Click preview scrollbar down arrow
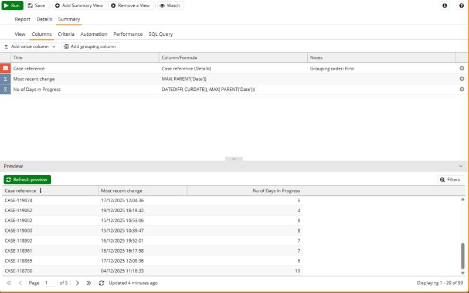This screenshot has height=293, width=469. [x=463, y=272]
